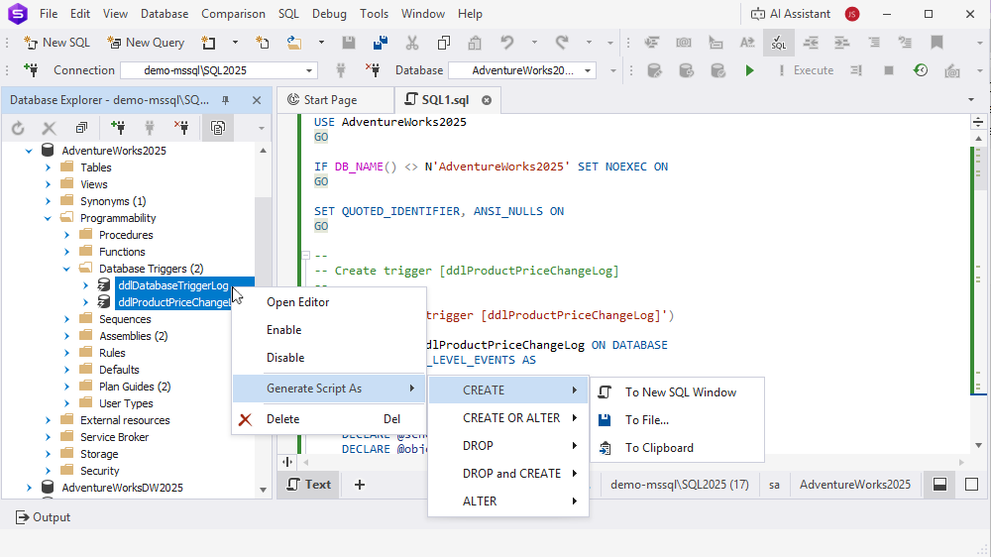The image size is (991, 557).
Task: Choose Enable from the context menu
Action: [x=329, y=330]
